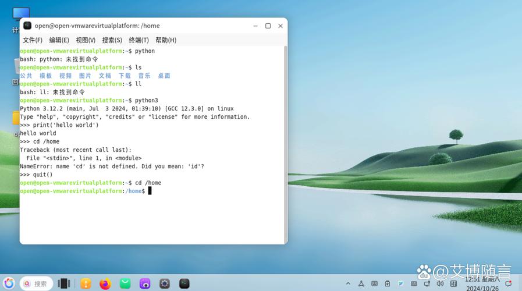Open the 文件(F) menu in terminal
The height and width of the screenshot is (291, 522).
[x=33, y=40]
